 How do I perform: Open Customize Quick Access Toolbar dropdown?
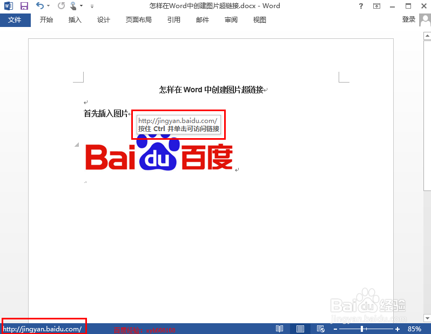(x=92, y=6)
